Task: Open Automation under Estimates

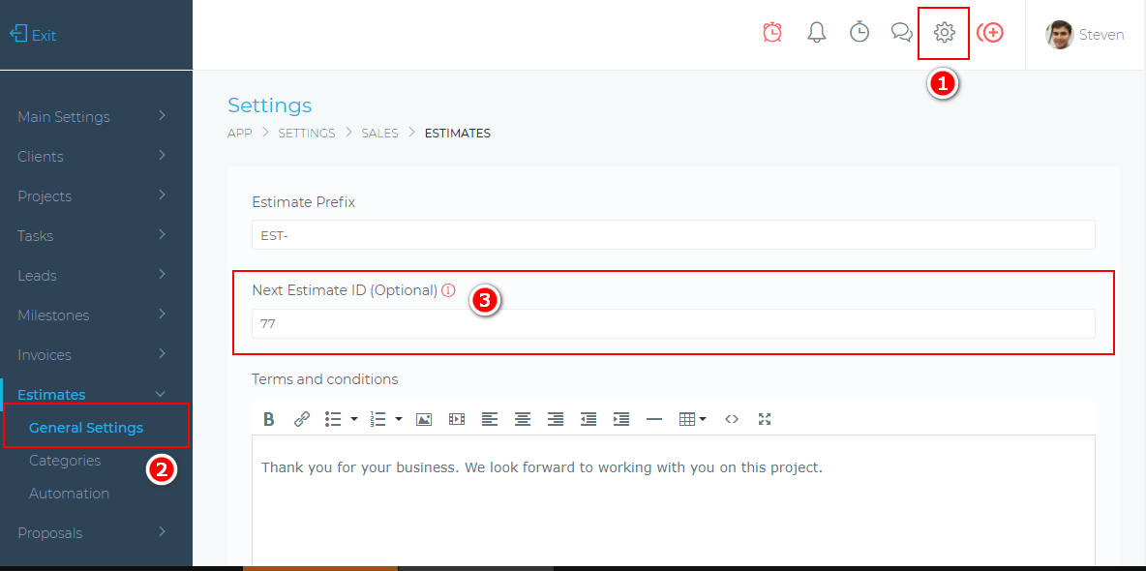Action: 69,493
